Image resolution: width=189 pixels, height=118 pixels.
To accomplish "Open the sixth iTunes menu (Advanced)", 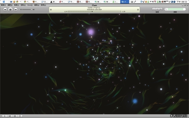I will [x=37, y=5].
